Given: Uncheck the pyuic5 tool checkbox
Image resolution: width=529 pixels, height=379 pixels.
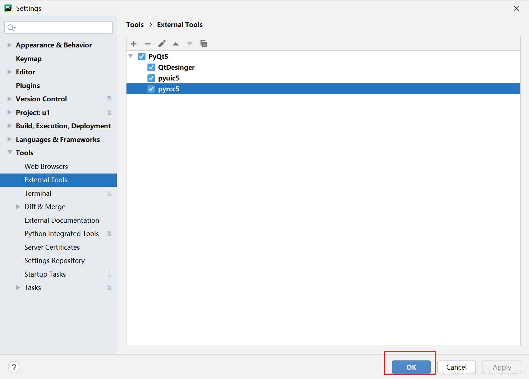Looking at the screenshot, I should click(151, 78).
